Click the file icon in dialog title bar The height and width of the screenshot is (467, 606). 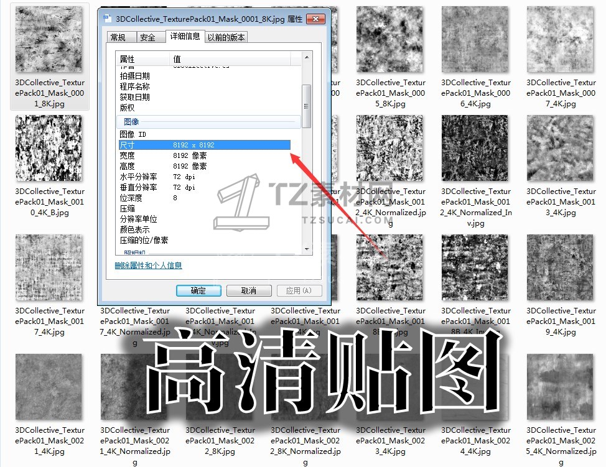(107, 19)
